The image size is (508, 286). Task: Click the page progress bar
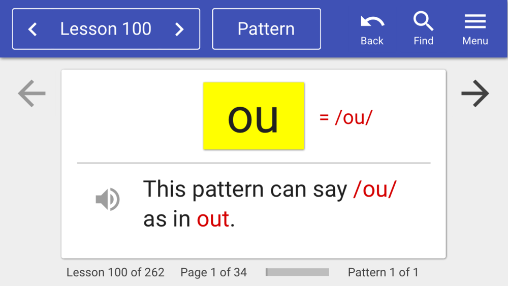297,272
